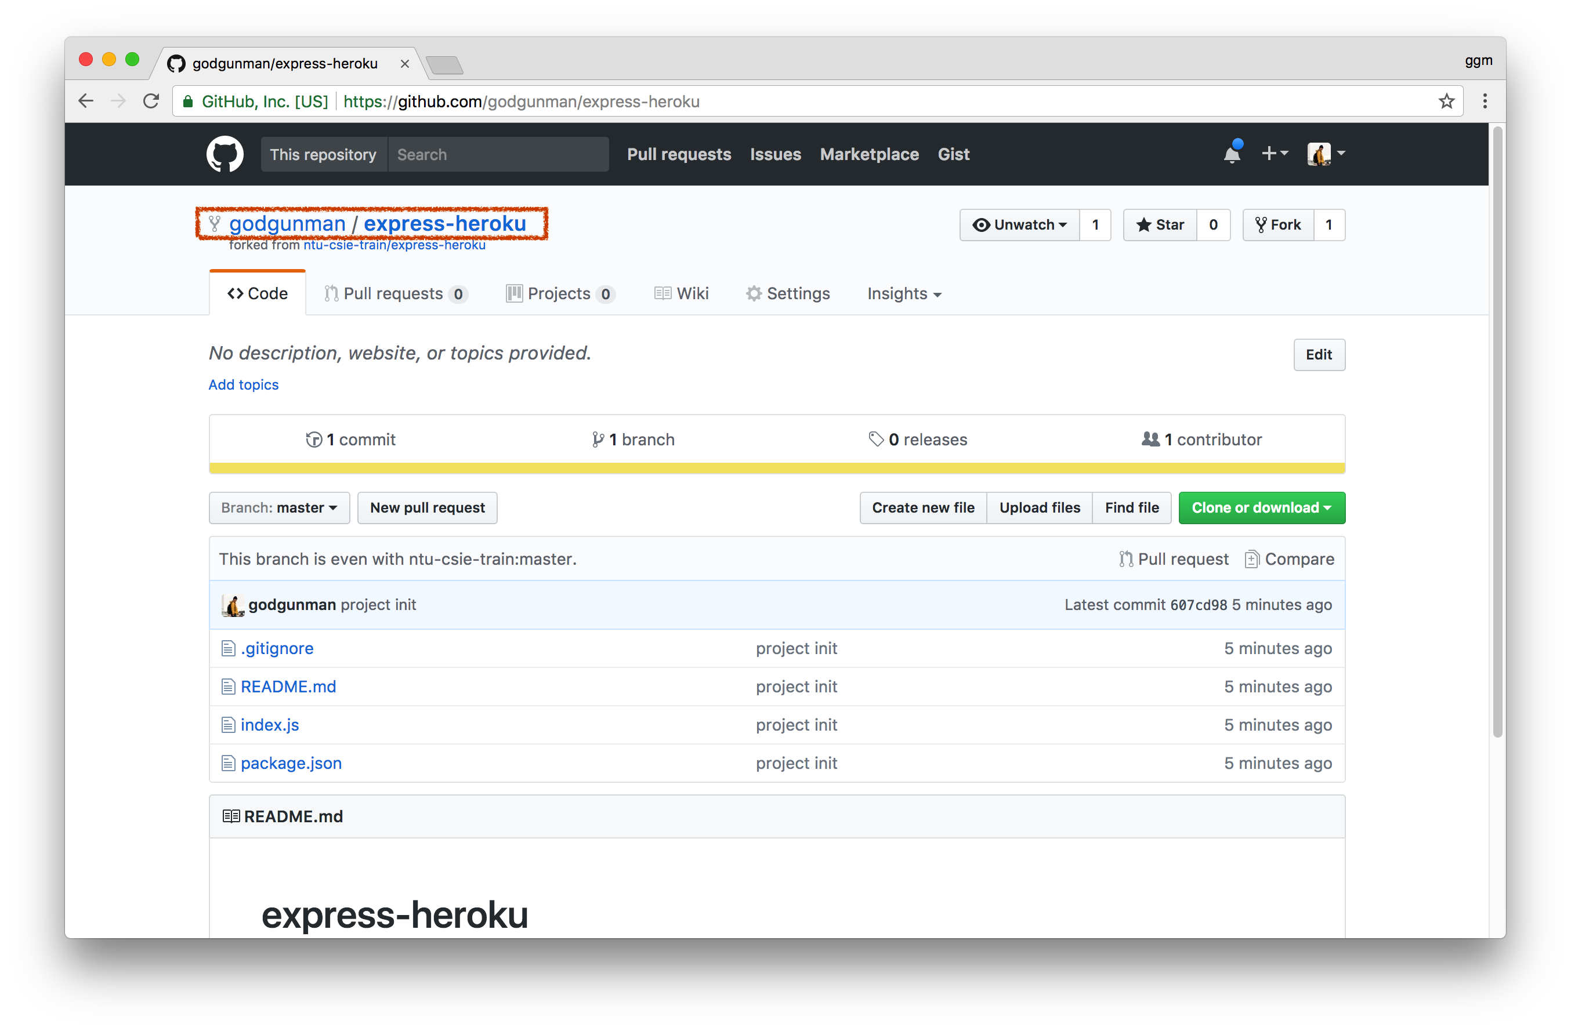Open the godgunman owner link
Viewport: 1571px width, 1031px height.
[x=287, y=224]
